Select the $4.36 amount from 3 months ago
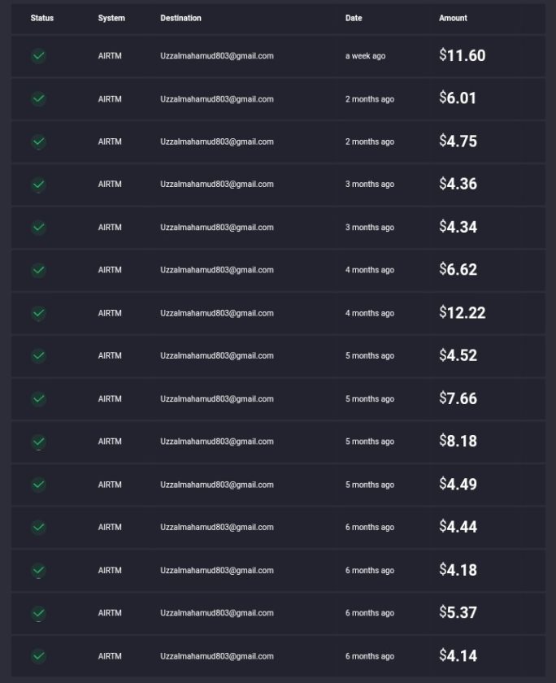 (x=458, y=184)
